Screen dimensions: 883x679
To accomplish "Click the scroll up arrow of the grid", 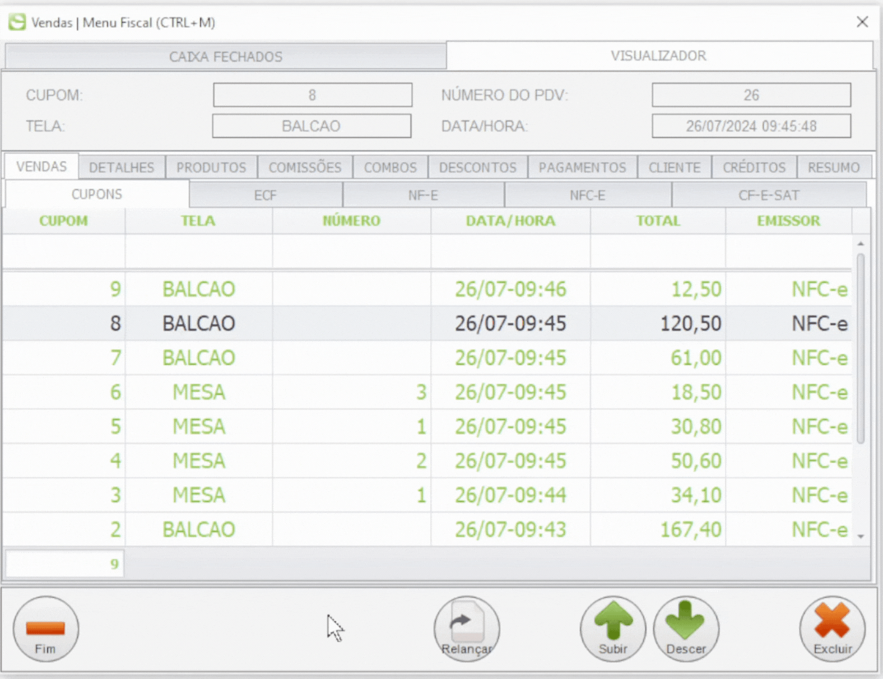I will pyautogui.click(x=861, y=244).
